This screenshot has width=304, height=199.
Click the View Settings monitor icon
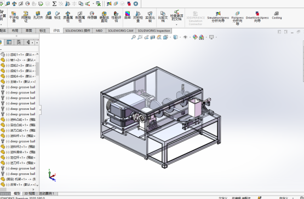[211, 37]
